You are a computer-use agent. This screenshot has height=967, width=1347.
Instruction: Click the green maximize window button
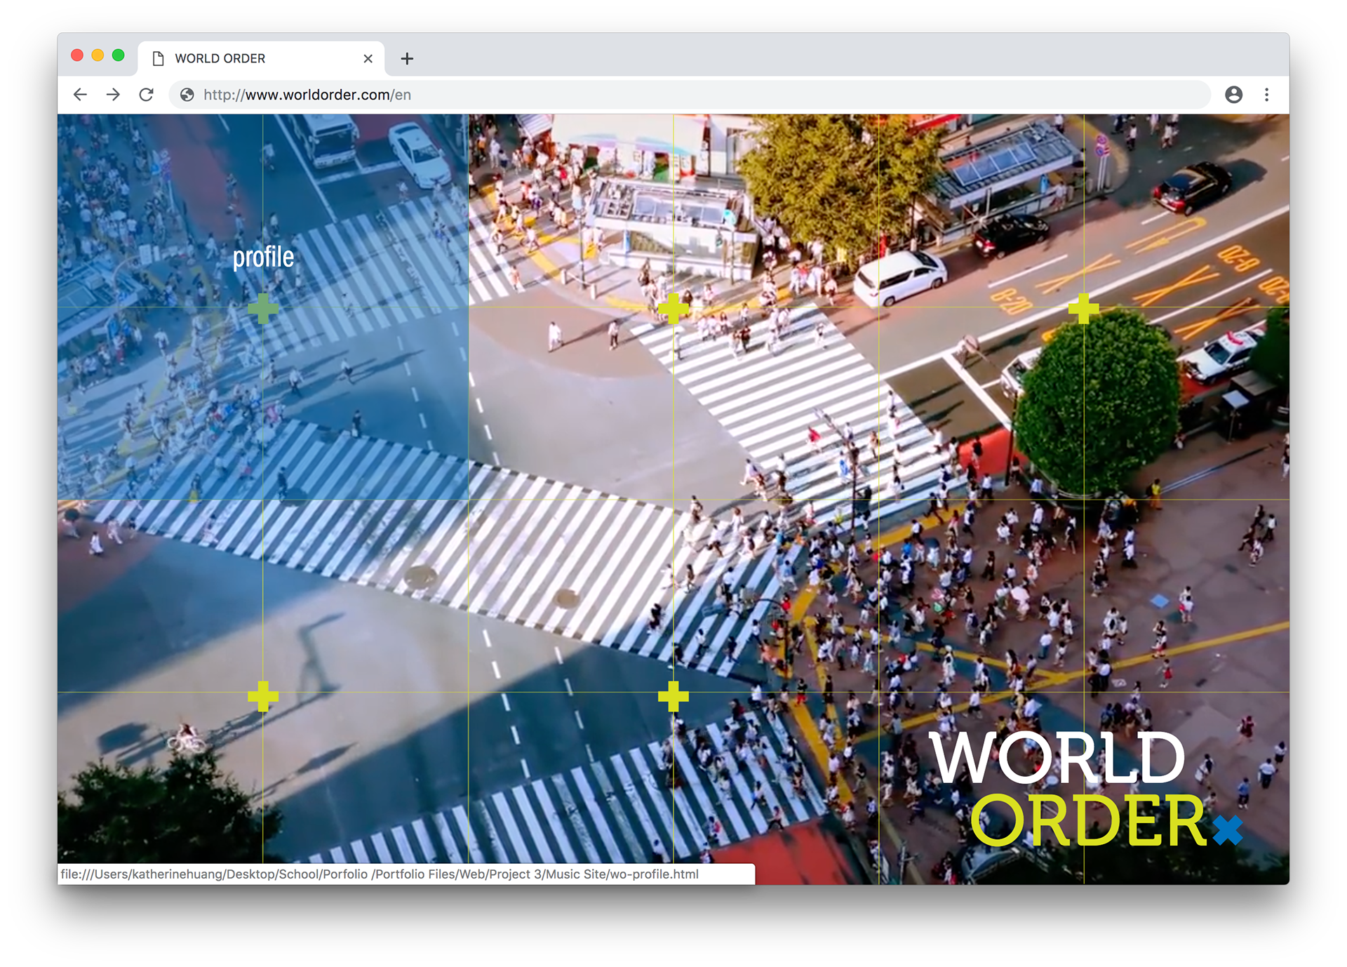point(118,55)
